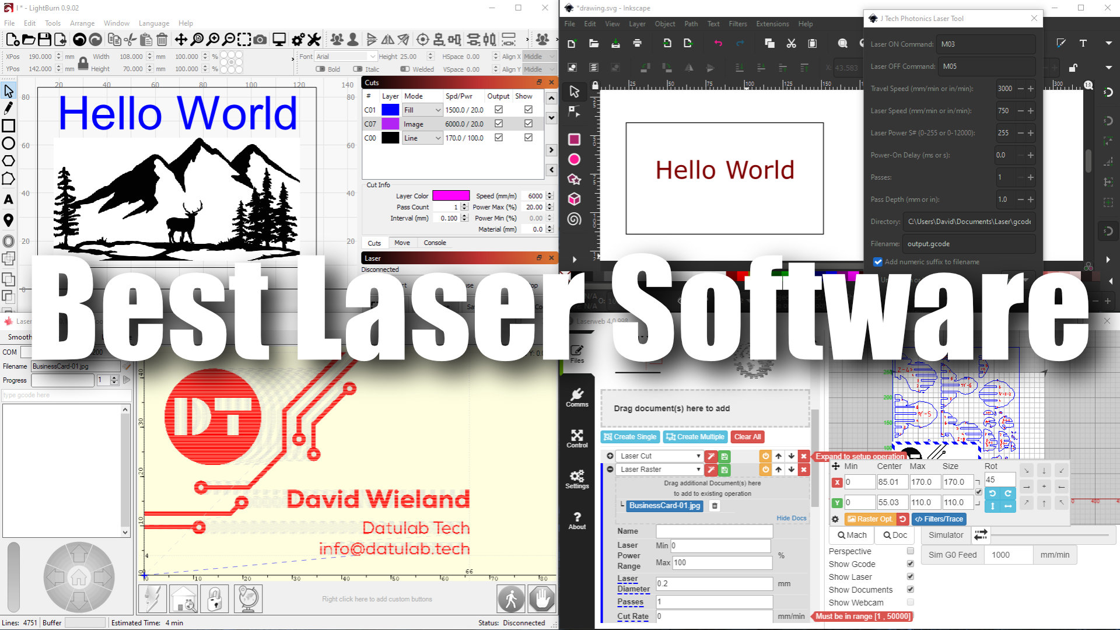Click Create Single button in Laserweb
The height and width of the screenshot is (630, 1120).
[x=630, y=436]
